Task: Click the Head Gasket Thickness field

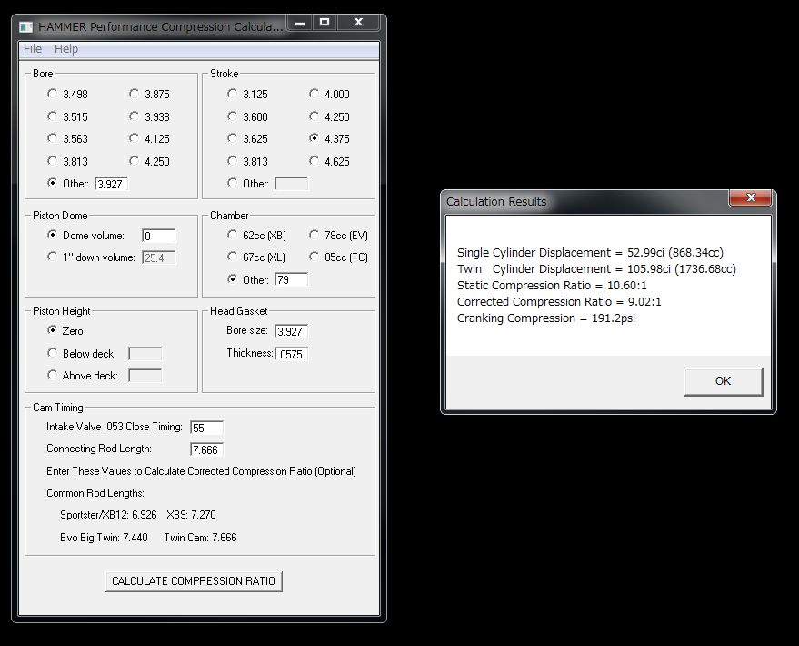Action: click(291, 354)
